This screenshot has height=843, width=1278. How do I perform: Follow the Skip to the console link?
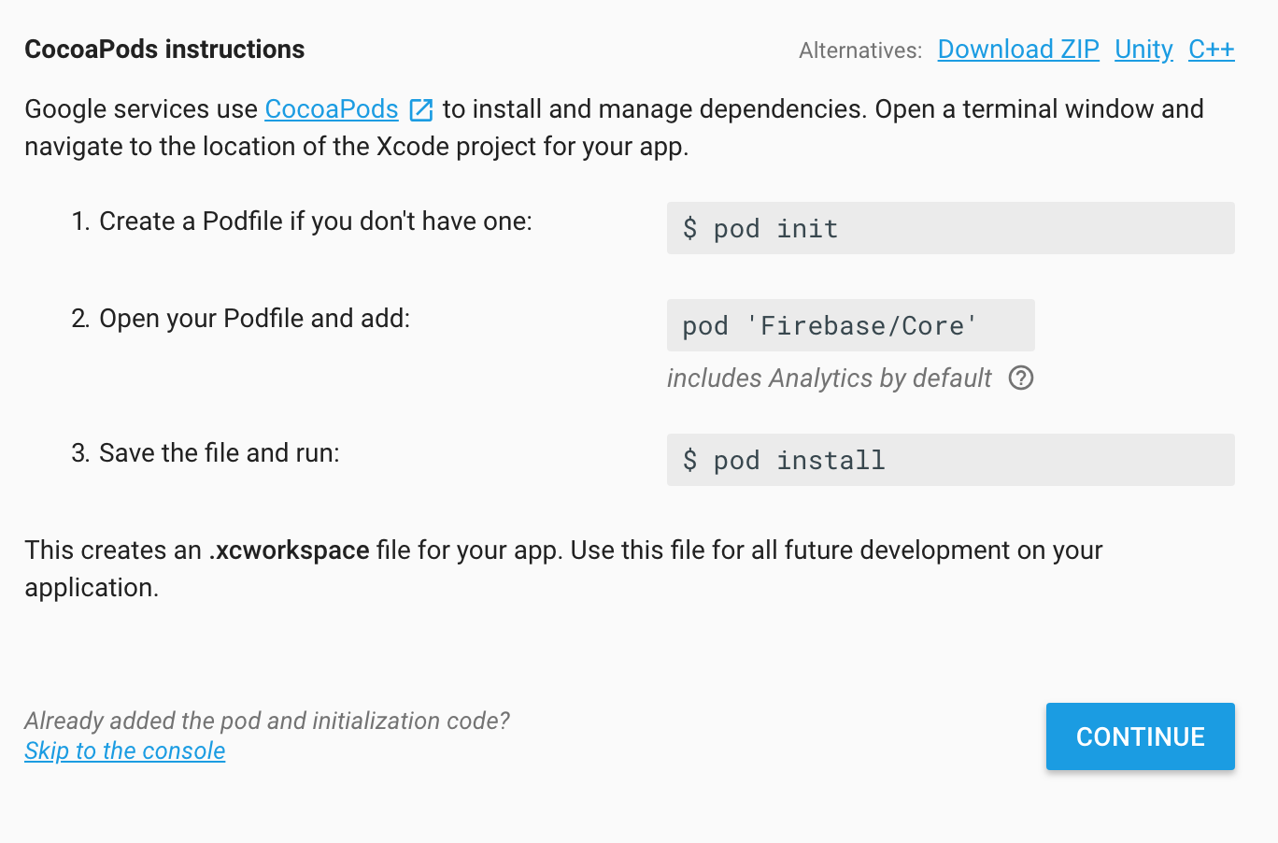click(x=125, y=750)
